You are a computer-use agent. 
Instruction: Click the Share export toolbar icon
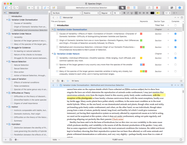(x=149, y=8)
